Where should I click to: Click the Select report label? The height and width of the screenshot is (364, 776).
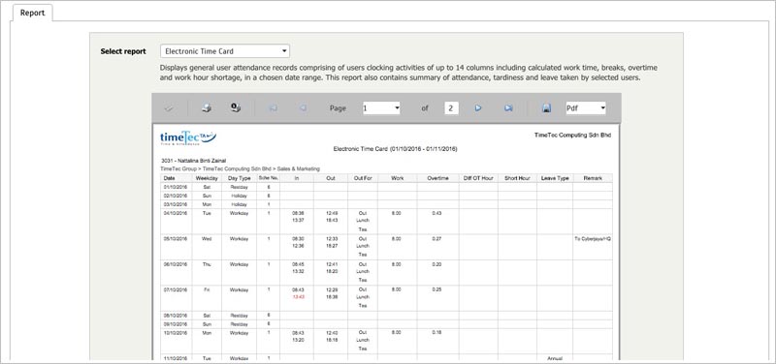pyautogui.click(x=123, y=51)
